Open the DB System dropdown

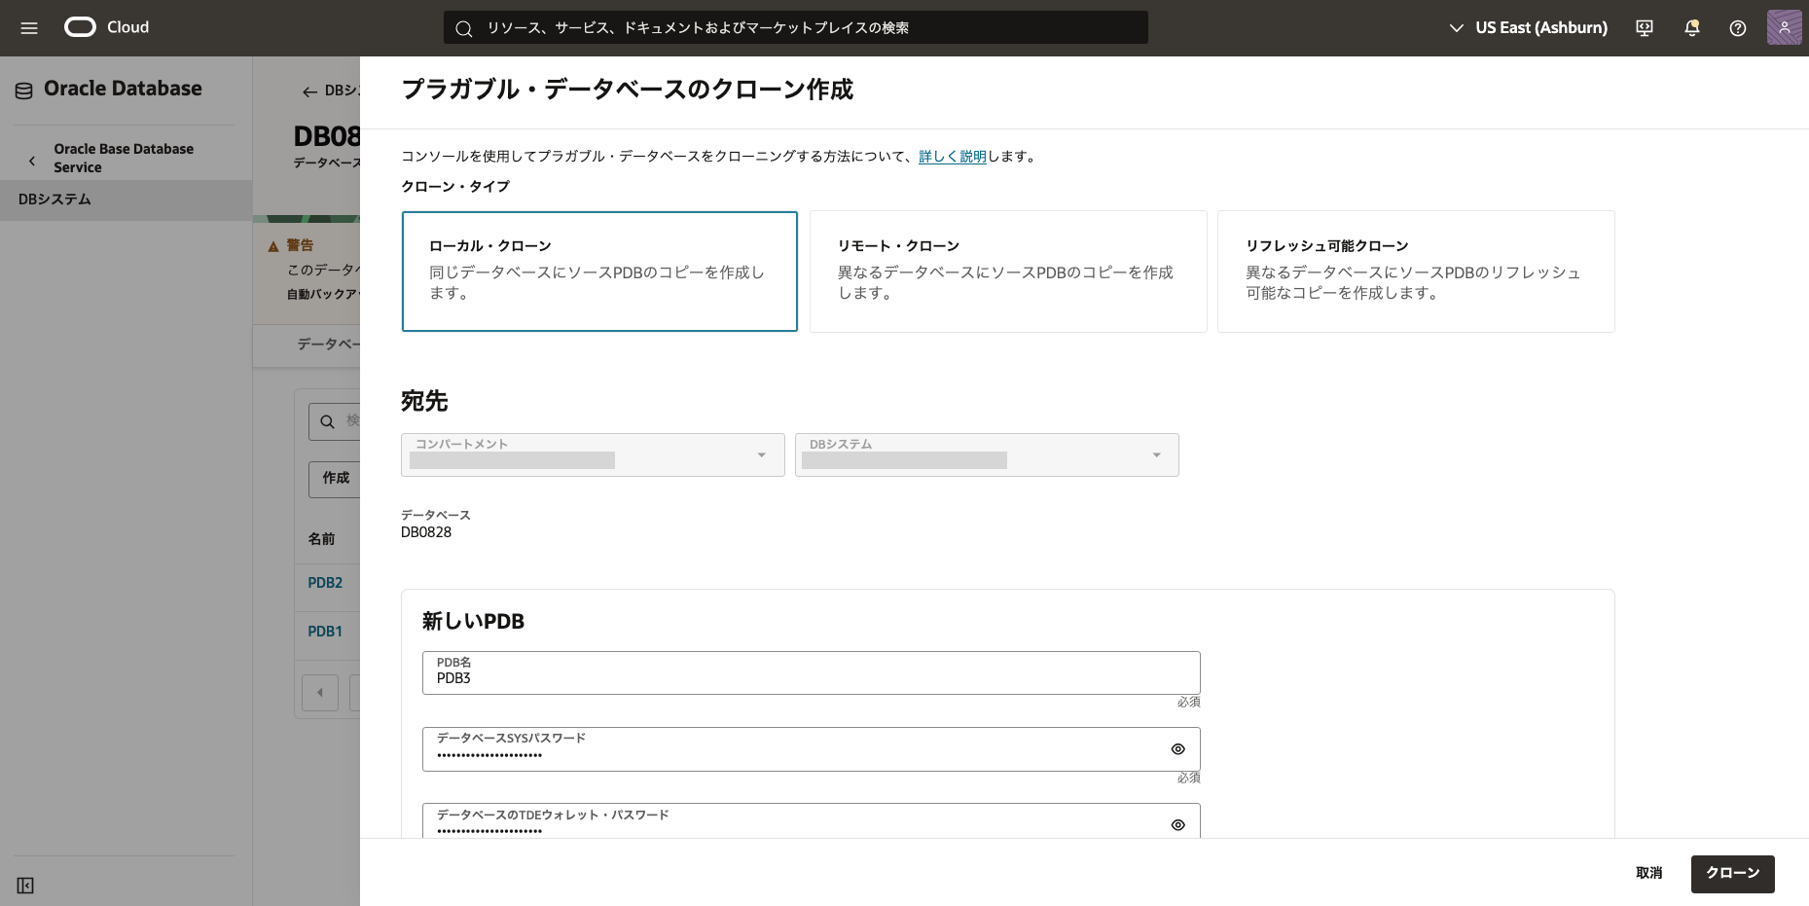(986, 454)
